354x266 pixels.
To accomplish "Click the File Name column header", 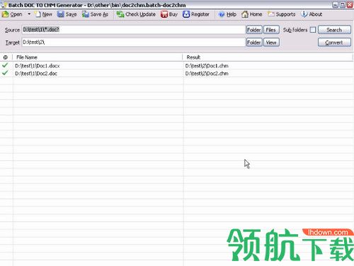I will pos(98,57).
